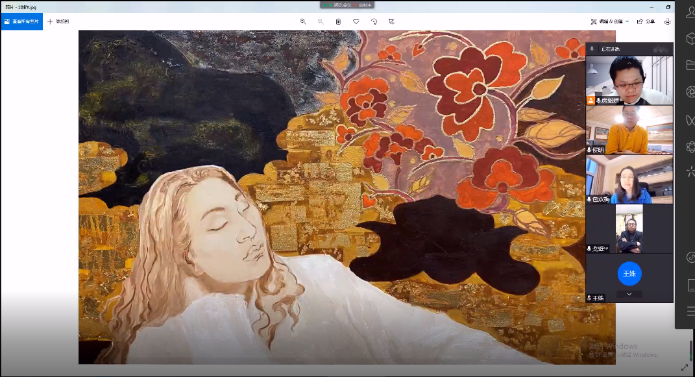This screenshot has width=695, height=377.
Task: Click the Tencent Meeting recording indicator bar
Action: pos(347,5)
